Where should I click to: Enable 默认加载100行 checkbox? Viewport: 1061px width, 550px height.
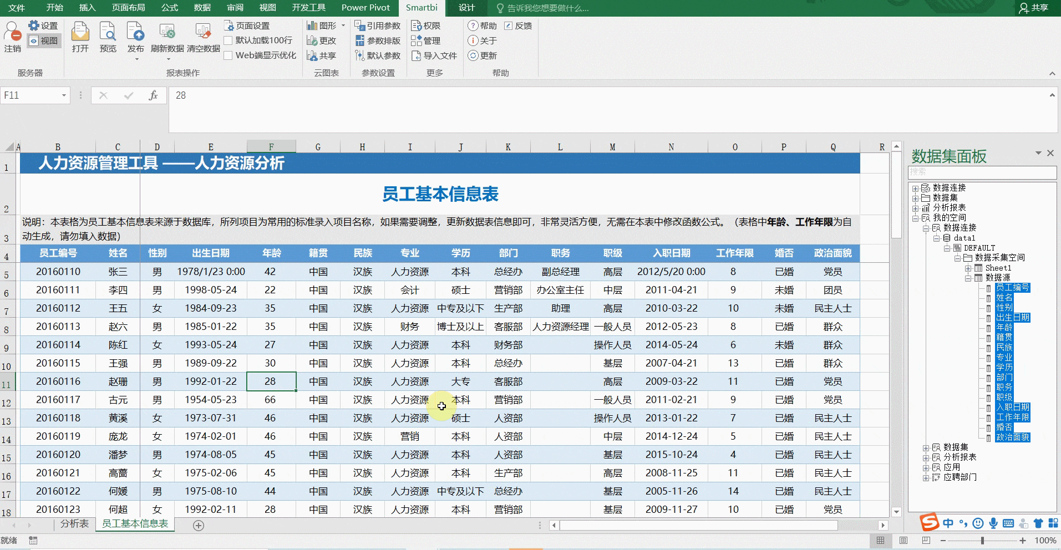click(228, 40)
